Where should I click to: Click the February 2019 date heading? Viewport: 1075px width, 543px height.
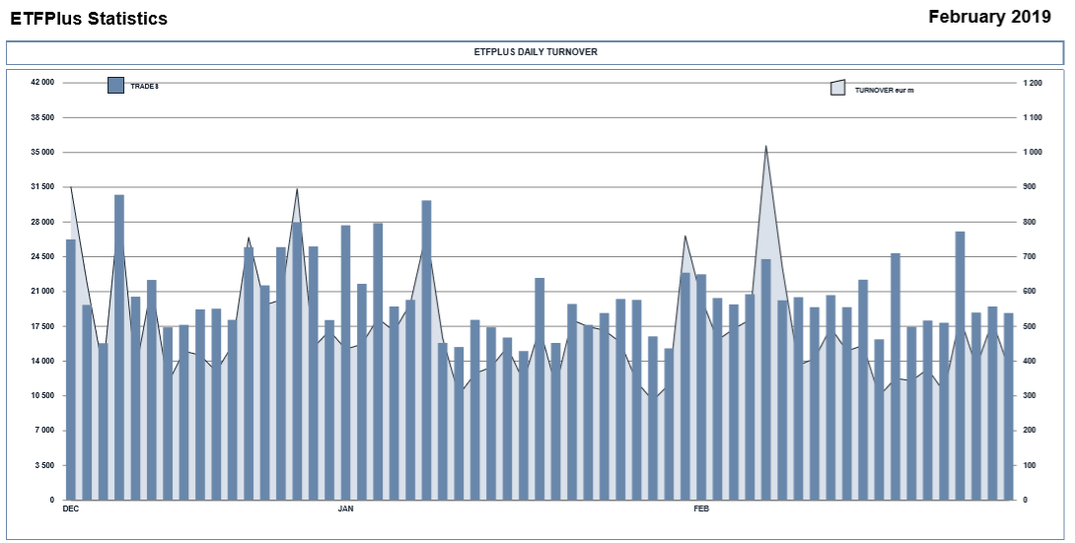[x=989, y=17]
